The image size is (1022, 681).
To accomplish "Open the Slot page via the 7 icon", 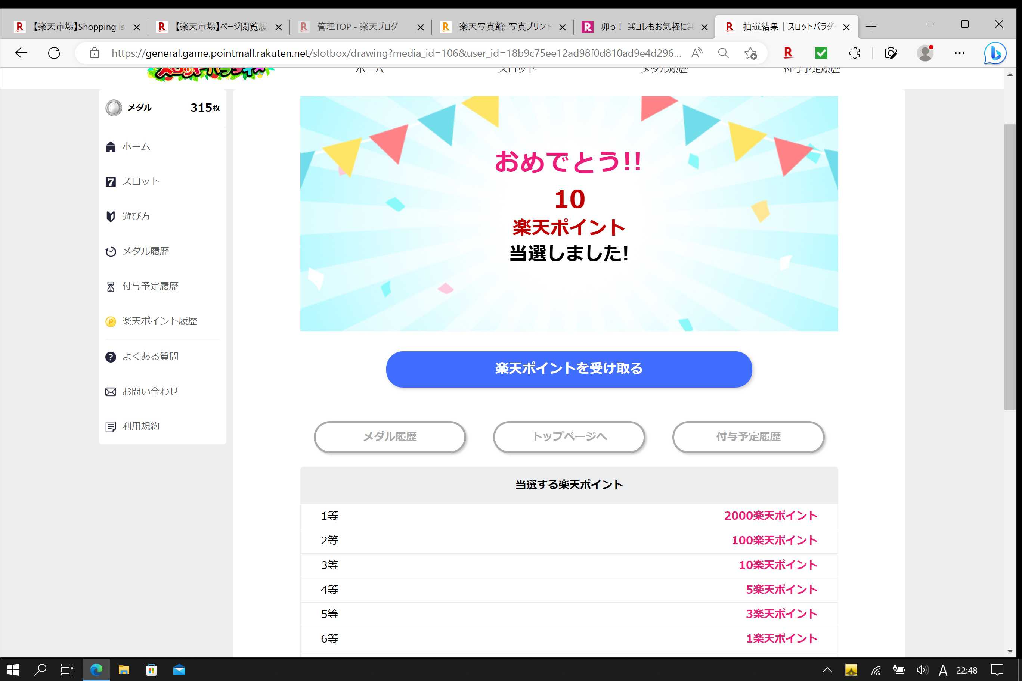I will (110, 181).
